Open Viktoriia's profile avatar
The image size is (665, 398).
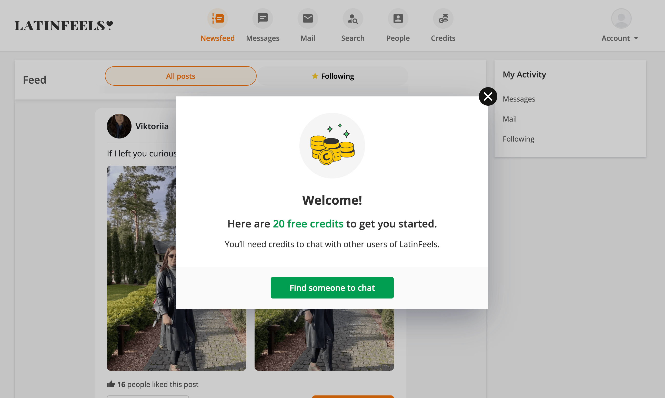click(119, 126)
